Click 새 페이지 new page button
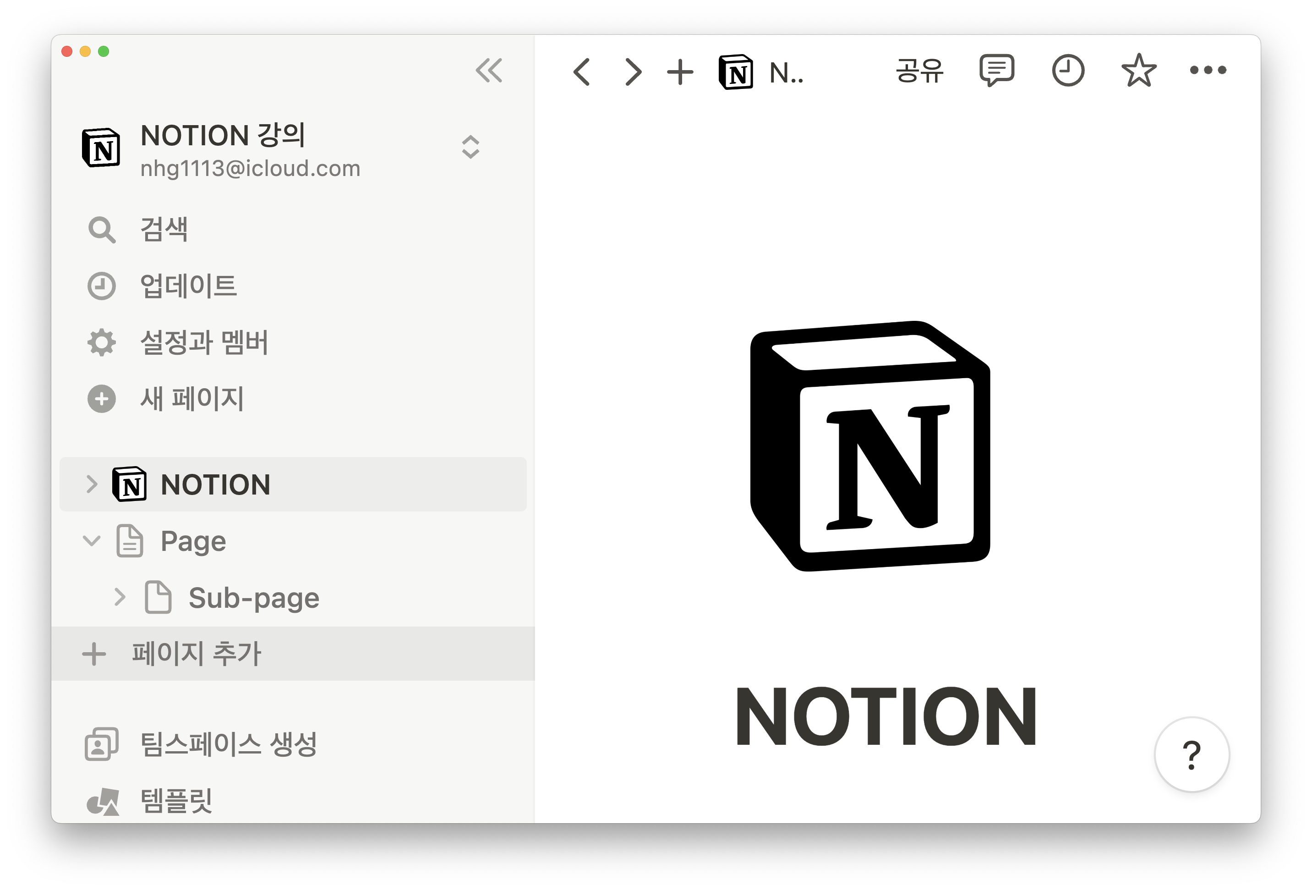This screenshot has width=1312, height=891. [191, 399]
